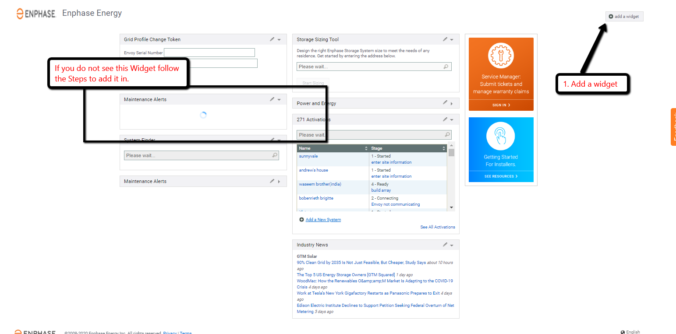Click the Enphase logo in the header

(x=36, y=14)
